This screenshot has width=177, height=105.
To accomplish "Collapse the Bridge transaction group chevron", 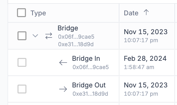I will coord(35,36).
